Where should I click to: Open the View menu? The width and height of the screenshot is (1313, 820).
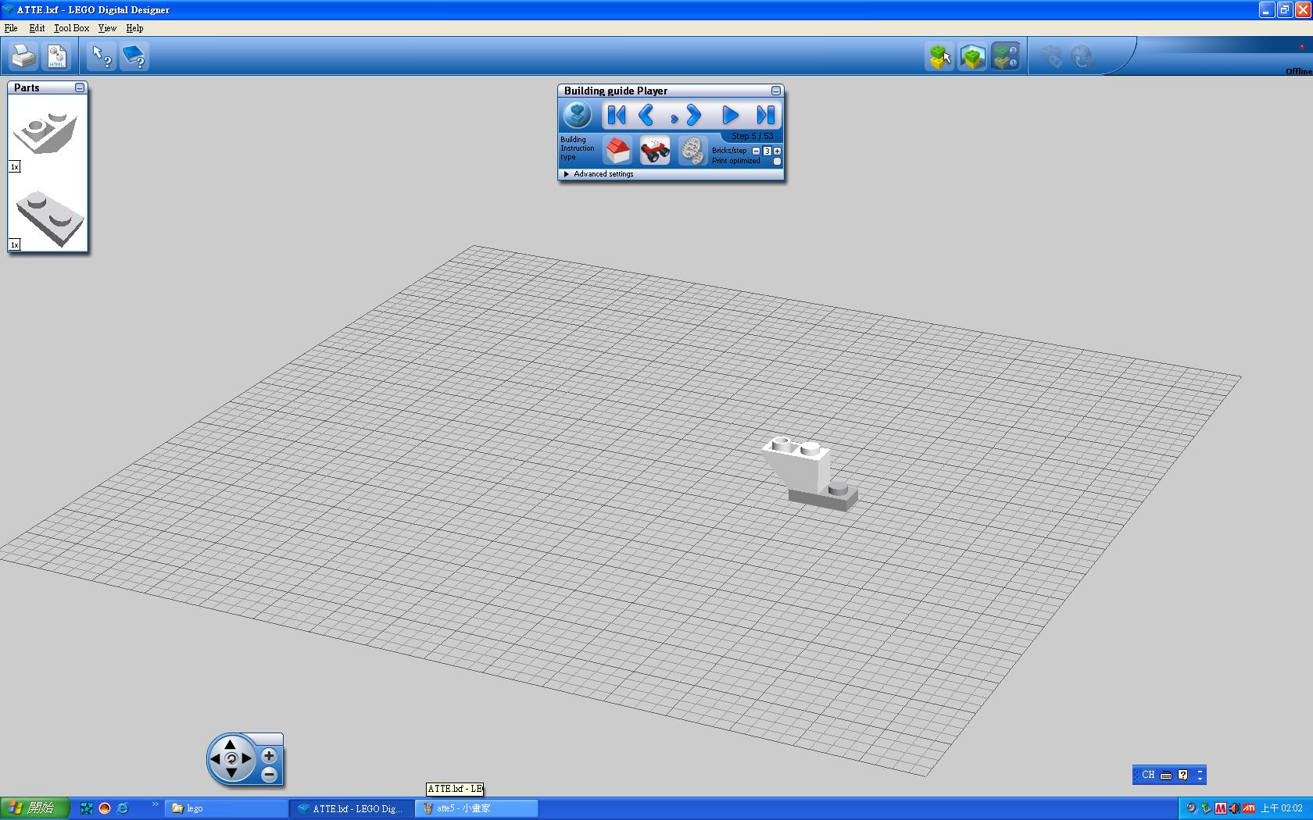(x=107, y=28)
